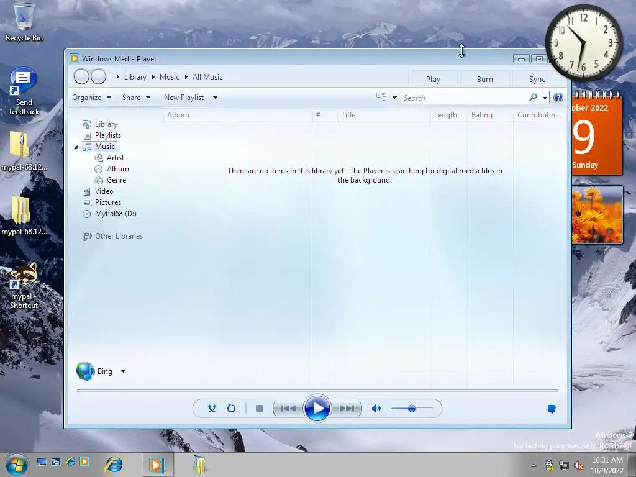Select the Music category
The height and width of the screenshot is (477, 636).
tap(99, 147)
